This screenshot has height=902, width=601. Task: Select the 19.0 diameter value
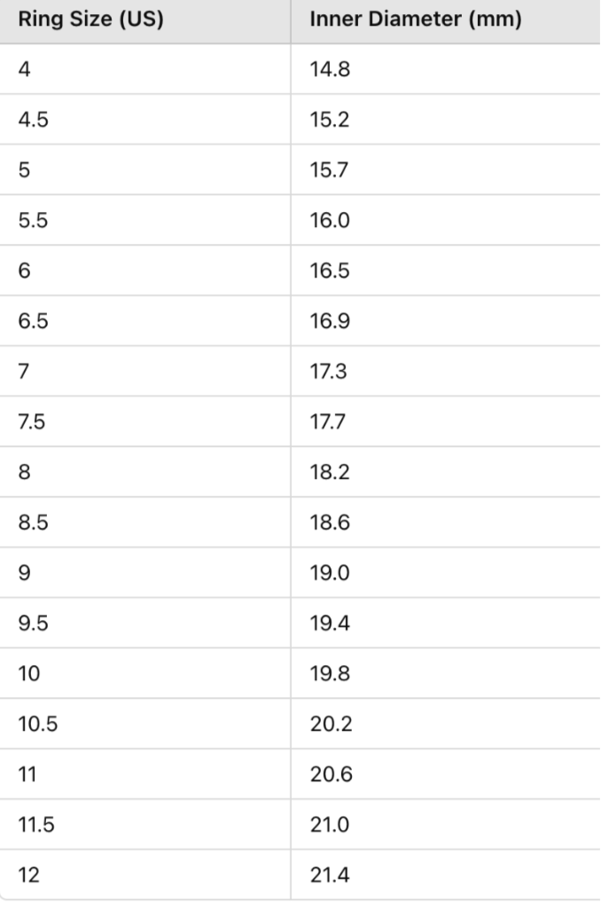pos(330,573)
